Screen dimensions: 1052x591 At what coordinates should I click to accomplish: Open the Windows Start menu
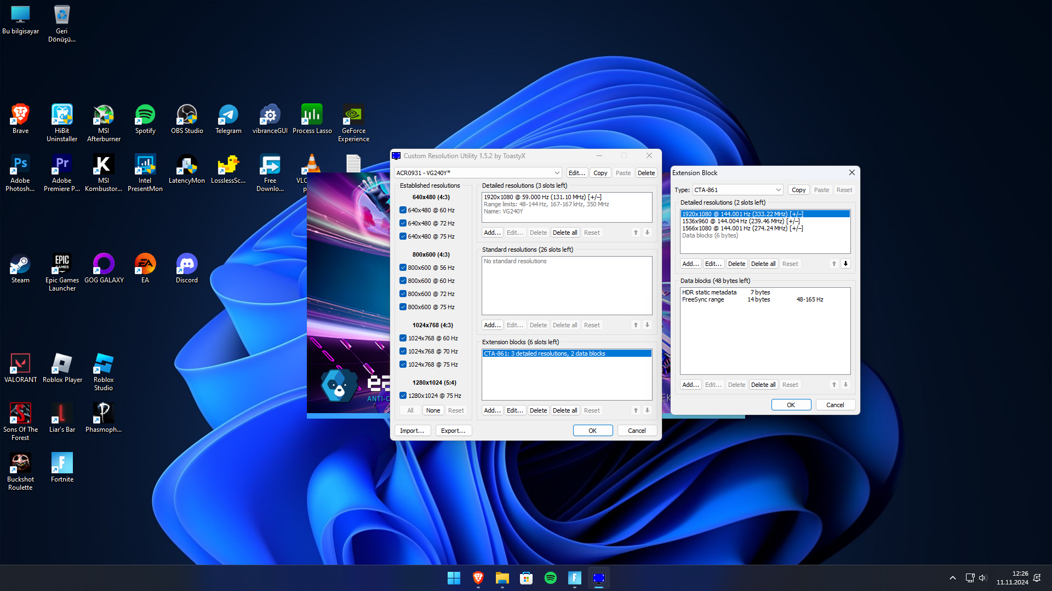point(454,578)
